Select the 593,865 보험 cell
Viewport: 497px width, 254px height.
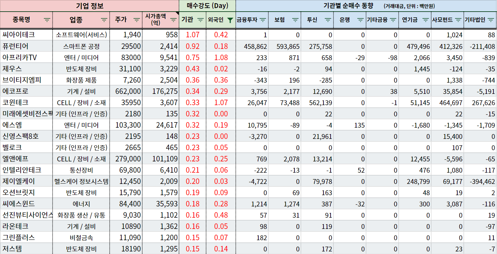click(x=285, y=46)
